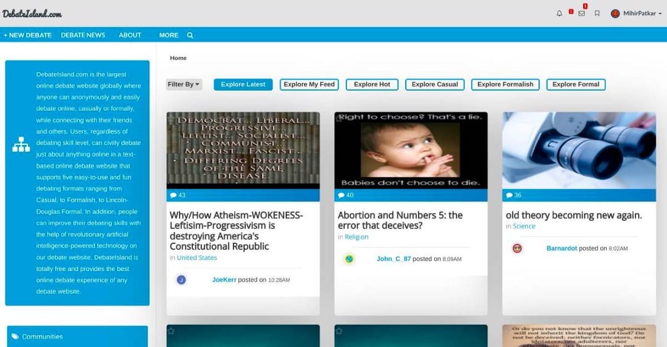Open the Filter By dropdown
The width and height of the screenshot is (667, 347).
point(184,84)
